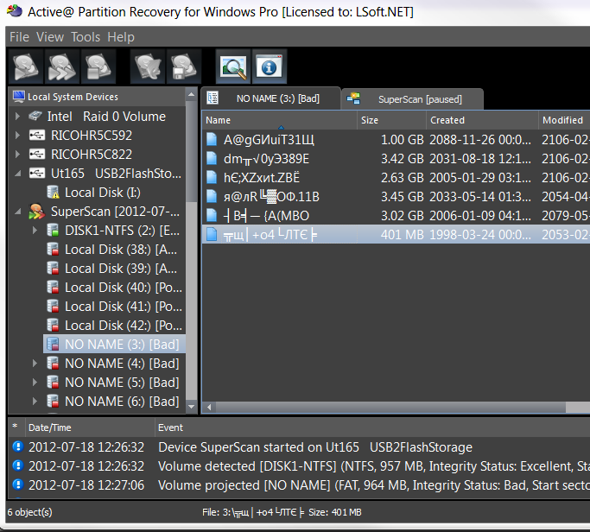The width and height of the screenshot is (590, 532).
Task: Select Local Disk (40:) in tree
Action: click(x=114, y=287)
